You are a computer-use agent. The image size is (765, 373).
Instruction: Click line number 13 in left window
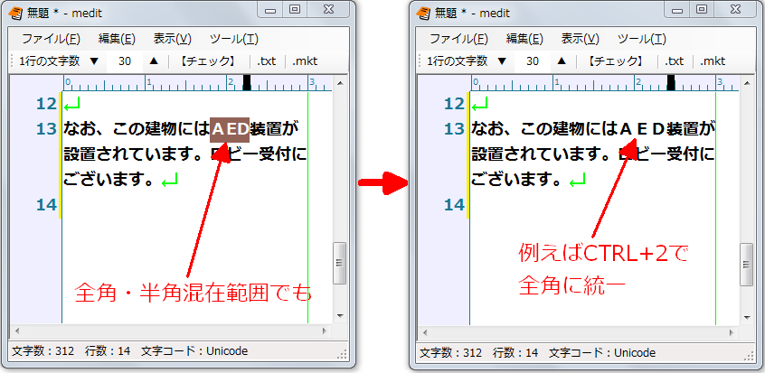pyautogui.click(x=46, y=129)
